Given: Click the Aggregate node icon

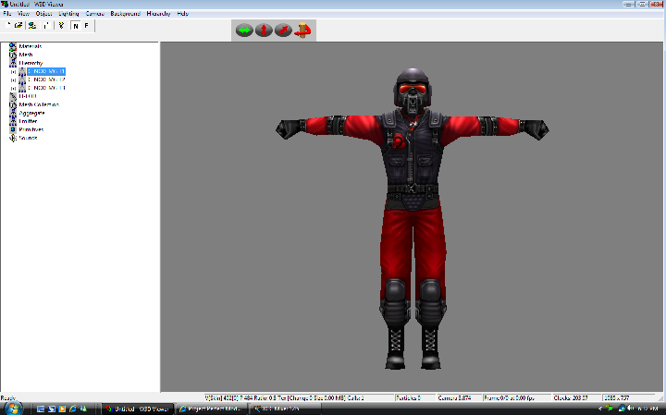Looking at the screenshot, I should click(x=13, y=113).
